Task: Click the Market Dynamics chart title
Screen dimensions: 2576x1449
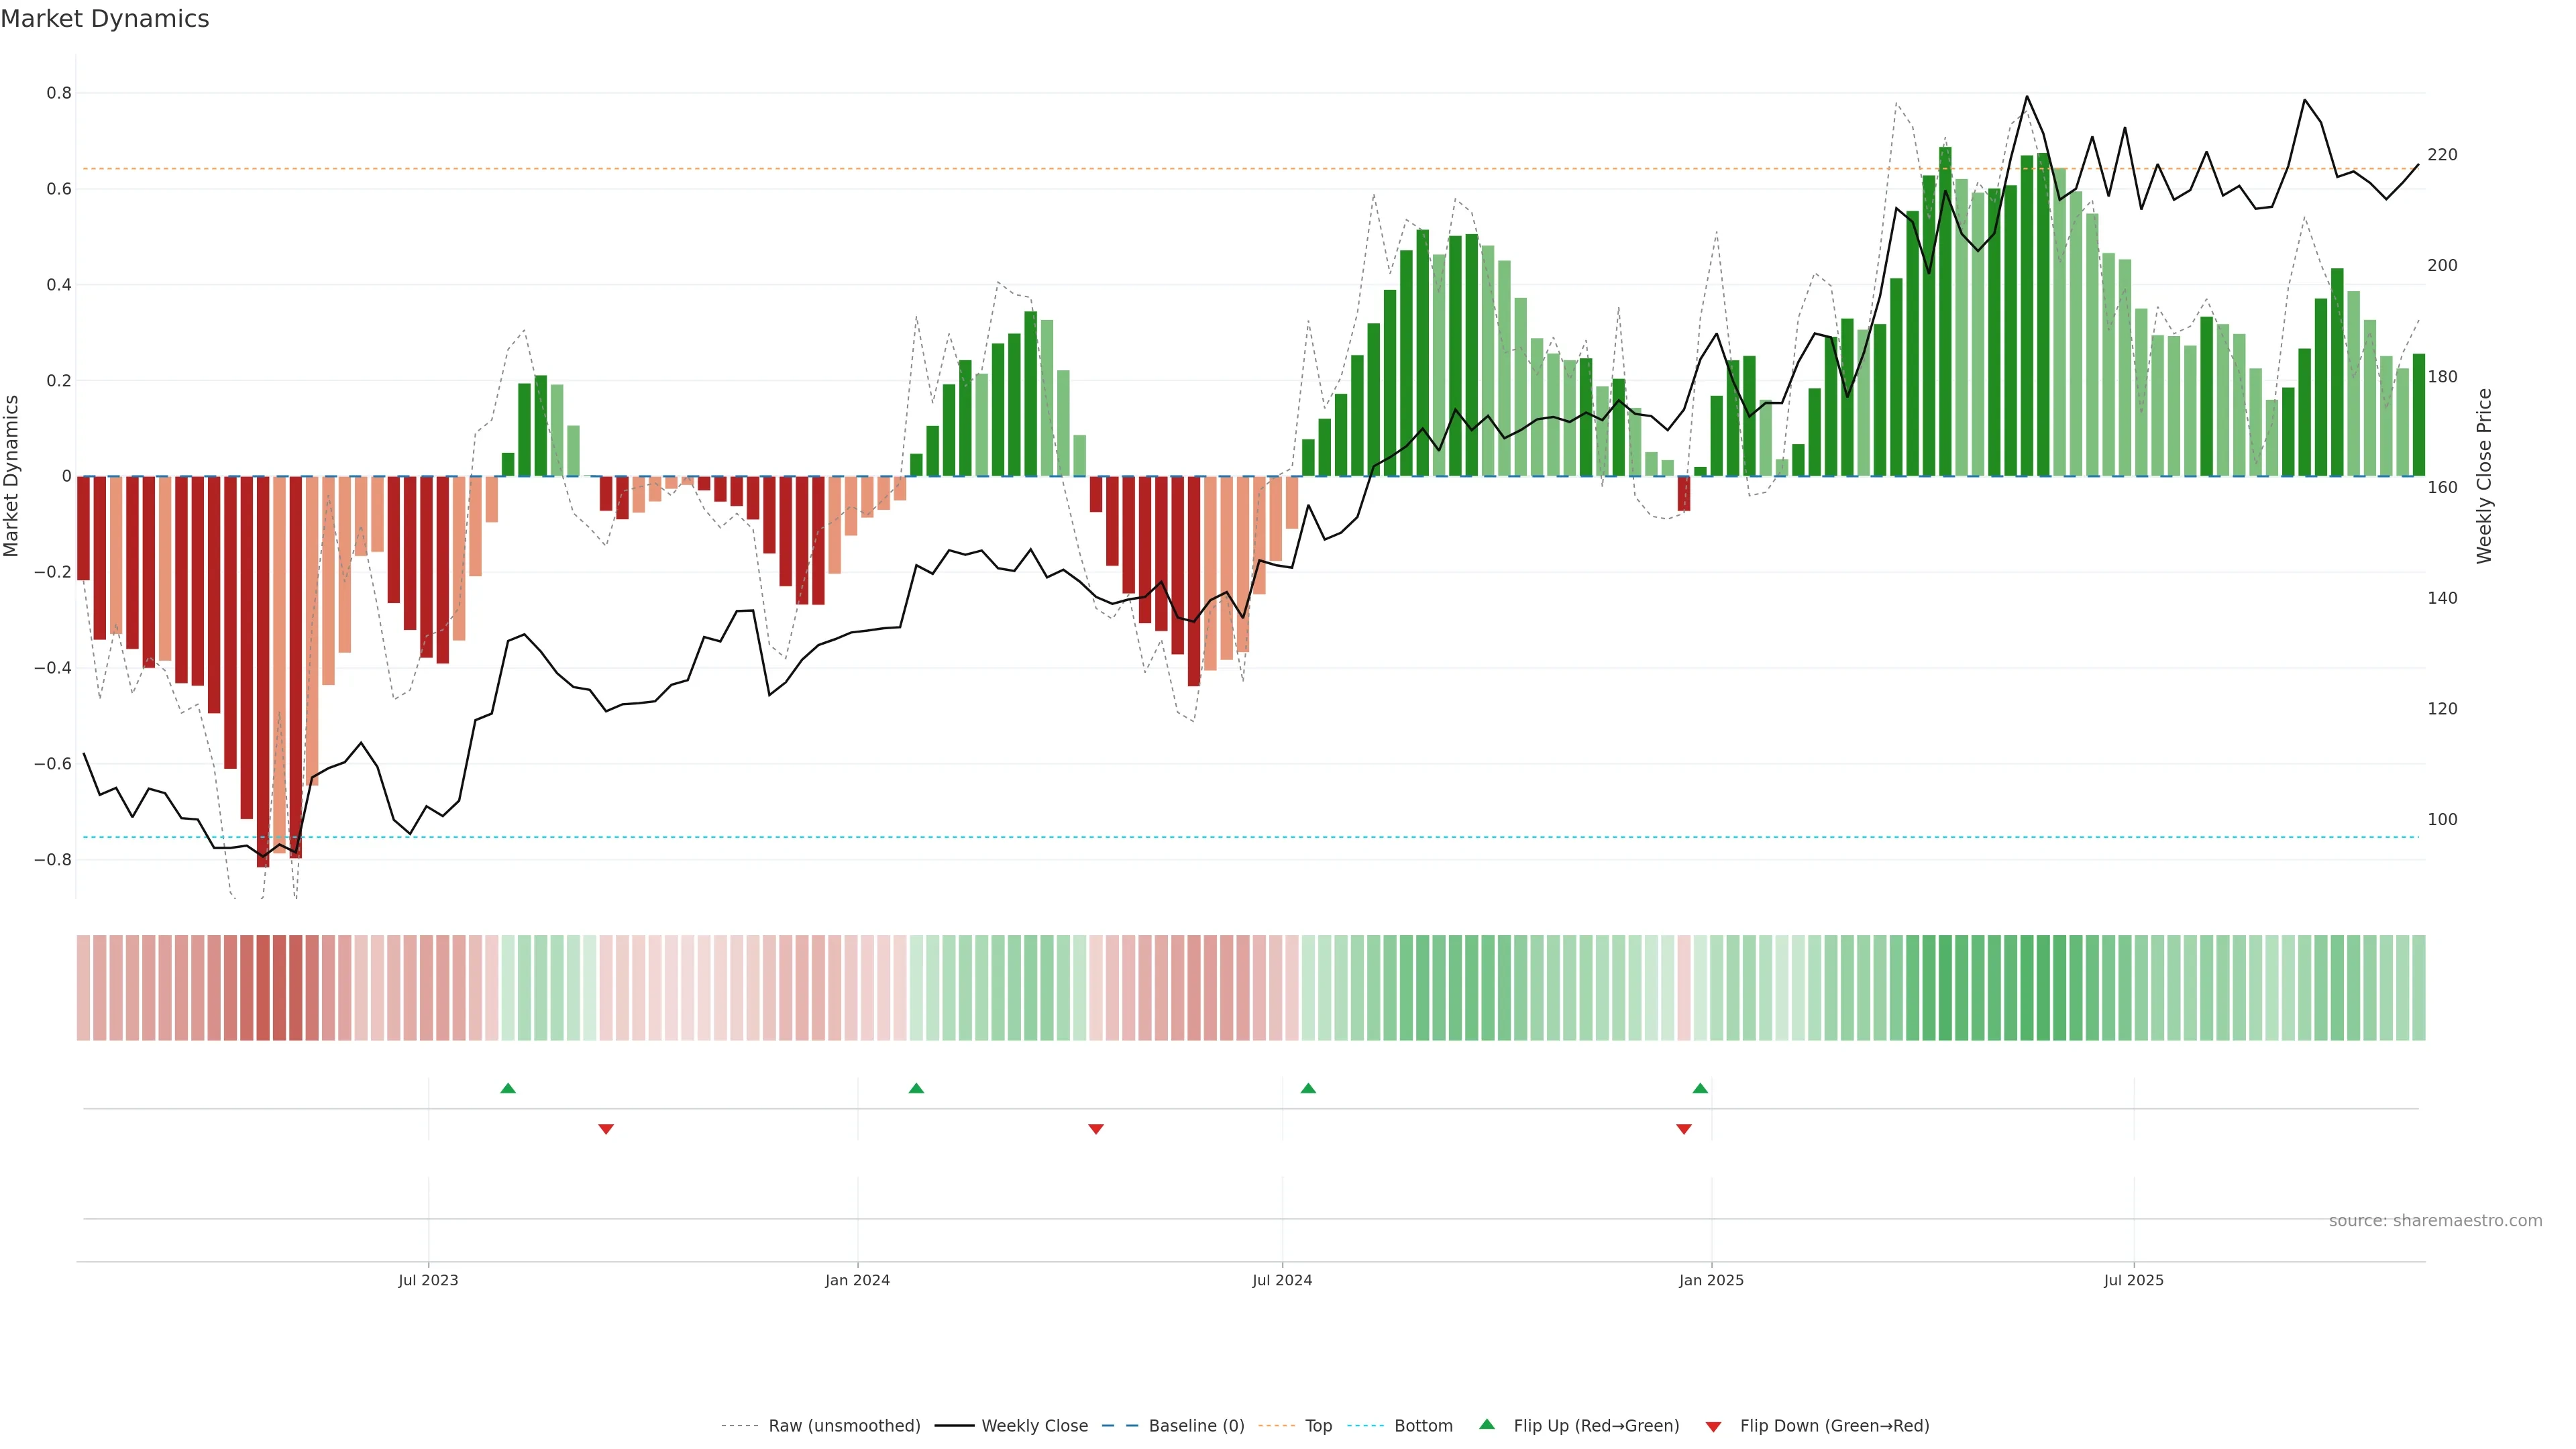Action: (105, 19)
